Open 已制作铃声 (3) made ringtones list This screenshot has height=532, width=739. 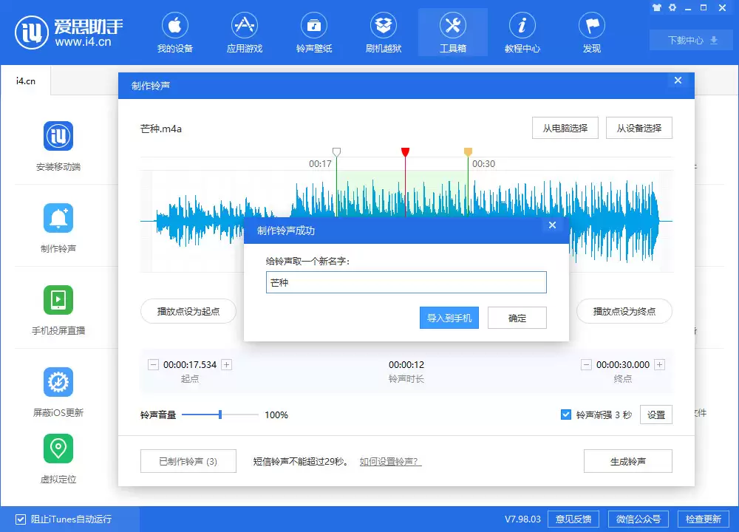[x=188, y=461]
